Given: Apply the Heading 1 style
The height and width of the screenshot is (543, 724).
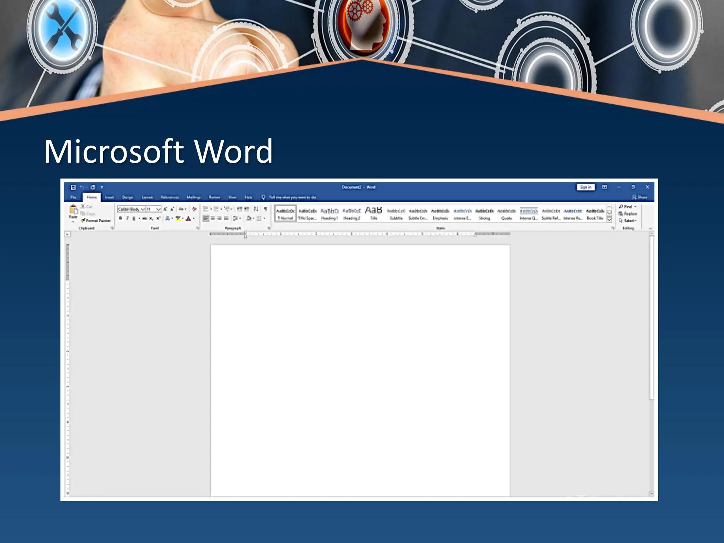Looking at the screenshot, I should (x=329, y=214).
